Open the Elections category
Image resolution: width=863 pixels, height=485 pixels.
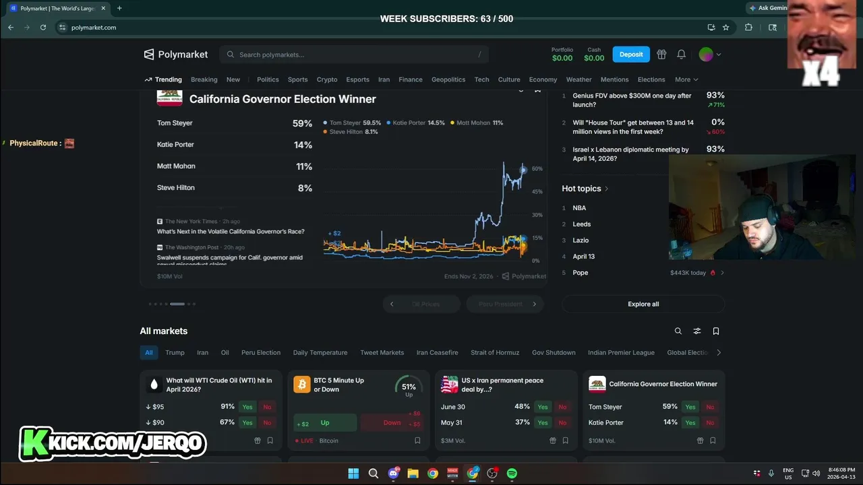(x=651, y=79)
